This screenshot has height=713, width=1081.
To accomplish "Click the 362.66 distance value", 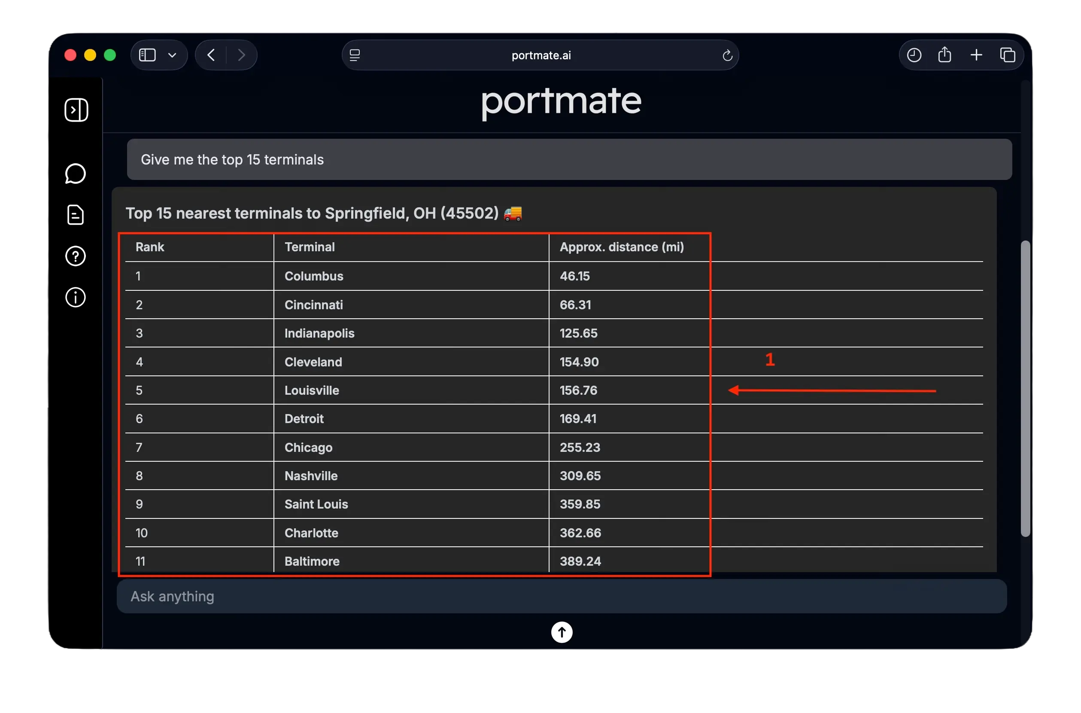I will point(580,533).
